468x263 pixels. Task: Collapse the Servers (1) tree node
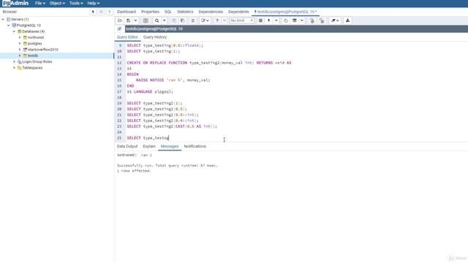pyautogui.click(x=3, y=20)
